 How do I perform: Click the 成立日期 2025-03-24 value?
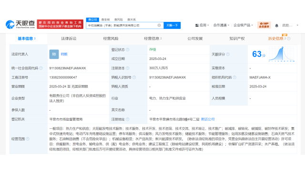(158, 59)
